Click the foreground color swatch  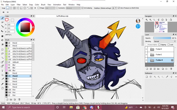click(7, 19)
